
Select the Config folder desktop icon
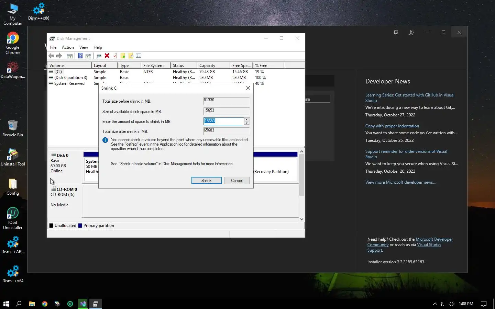pyautogui.click(x=13, y=187)
